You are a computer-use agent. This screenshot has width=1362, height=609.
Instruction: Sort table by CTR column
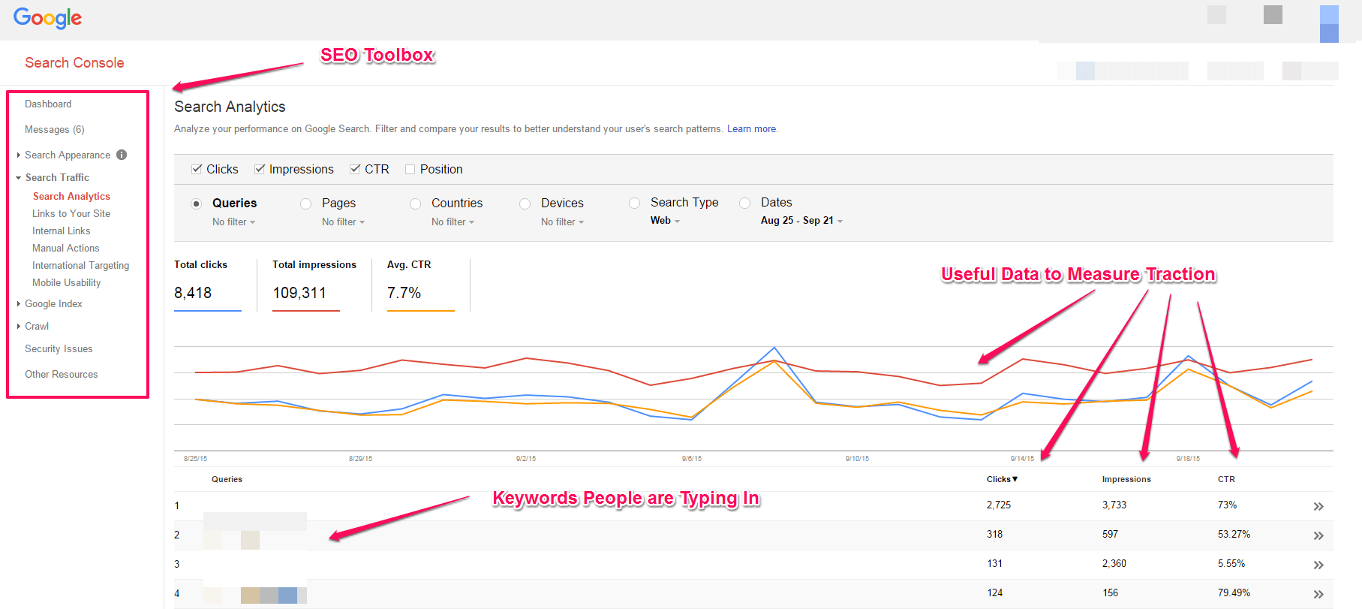[x=1226, y=479]
